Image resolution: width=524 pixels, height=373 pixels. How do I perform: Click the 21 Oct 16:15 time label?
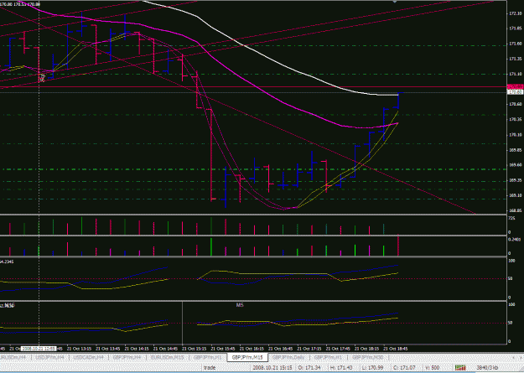coord(252,349)
